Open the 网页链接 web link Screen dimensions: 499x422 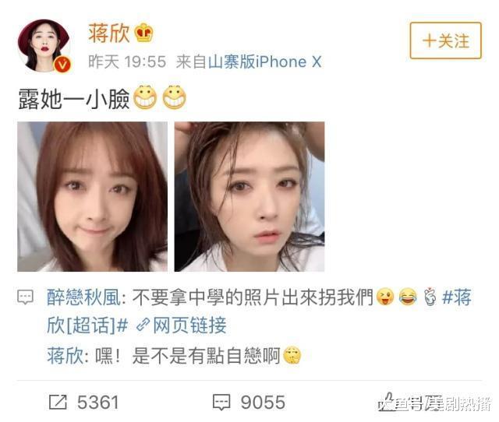(189, 325)
